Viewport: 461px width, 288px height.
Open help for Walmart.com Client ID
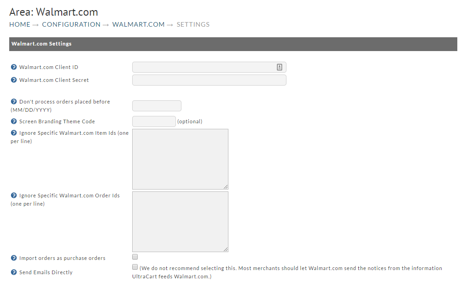tap(14, 67)
